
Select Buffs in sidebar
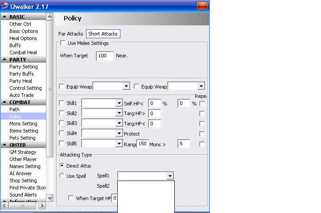(15, 45)
